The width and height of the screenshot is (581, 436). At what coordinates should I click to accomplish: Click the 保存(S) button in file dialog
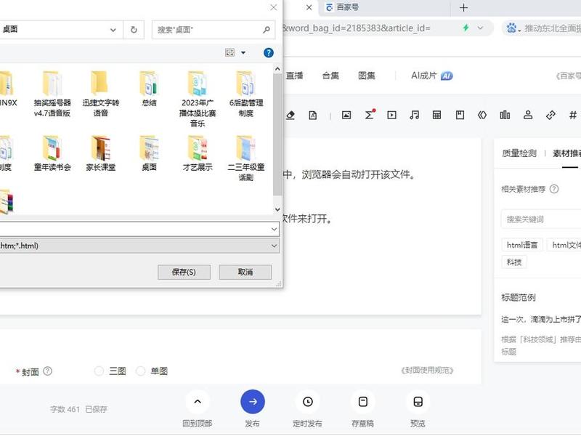(x=184, y=272)
